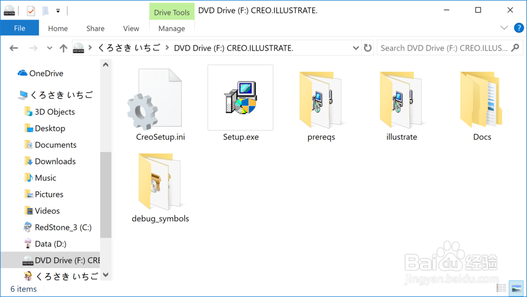Select DVD Drive (F:) in navigation pane
The image size is (527, 297).
pos(51,260)
